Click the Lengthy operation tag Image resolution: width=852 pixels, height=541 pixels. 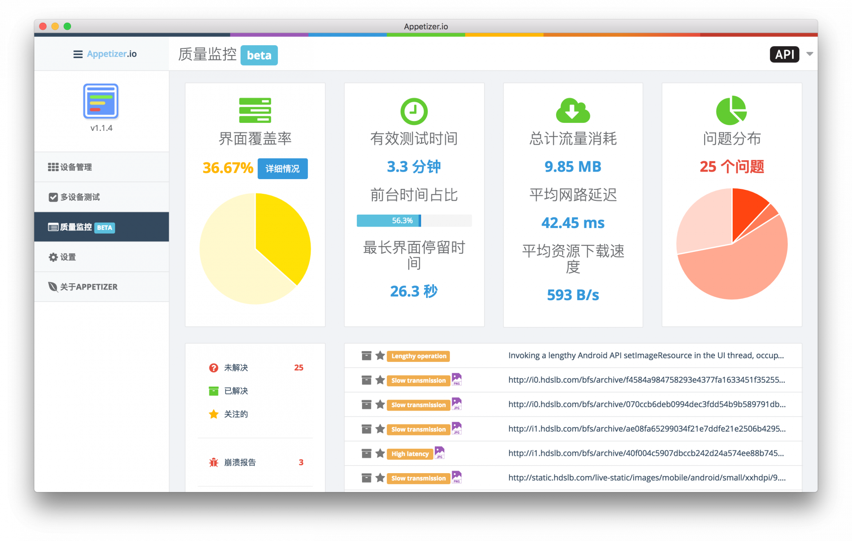tap(418, 356)
